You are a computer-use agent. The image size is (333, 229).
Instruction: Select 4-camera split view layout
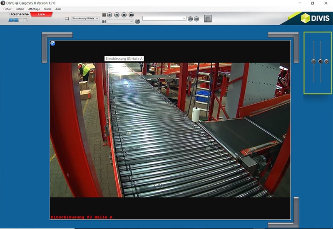point(117,15)
